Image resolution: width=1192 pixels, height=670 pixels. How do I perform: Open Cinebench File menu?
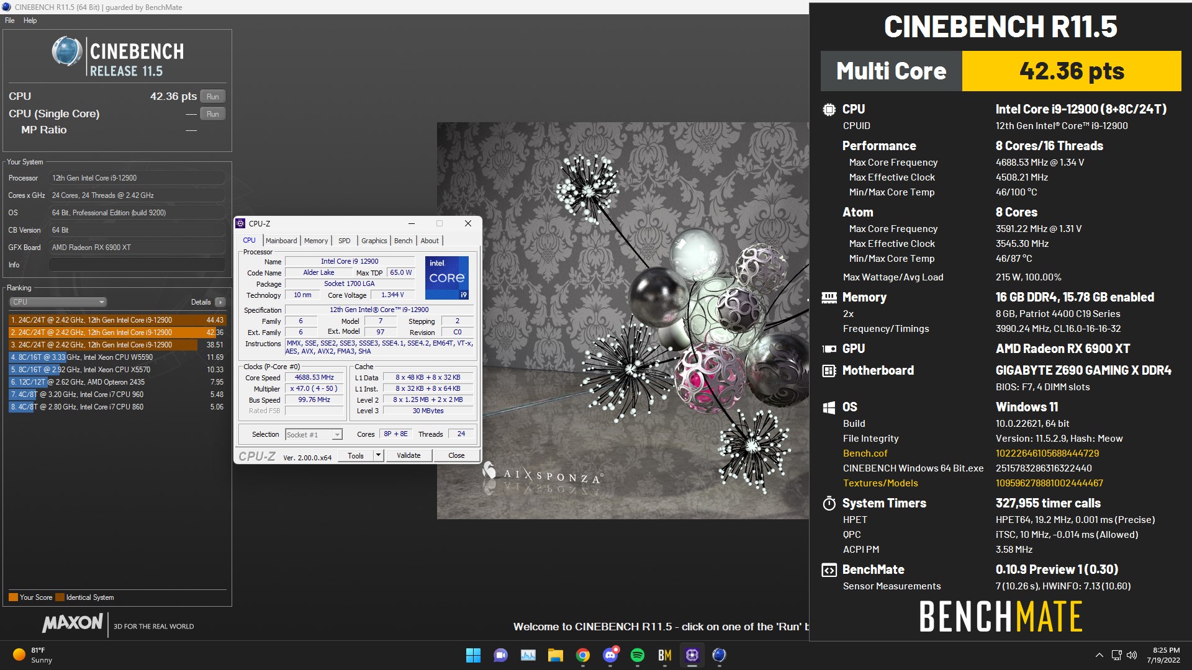click(10, 20)
